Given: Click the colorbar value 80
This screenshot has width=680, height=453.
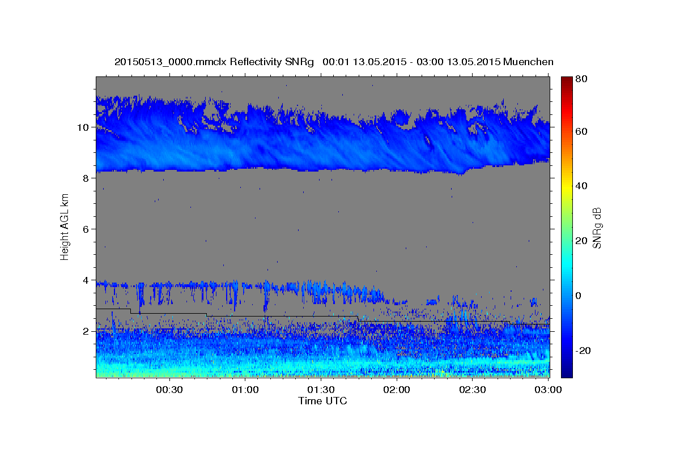Looking at the screenshot, I should [x=580, y=79].
